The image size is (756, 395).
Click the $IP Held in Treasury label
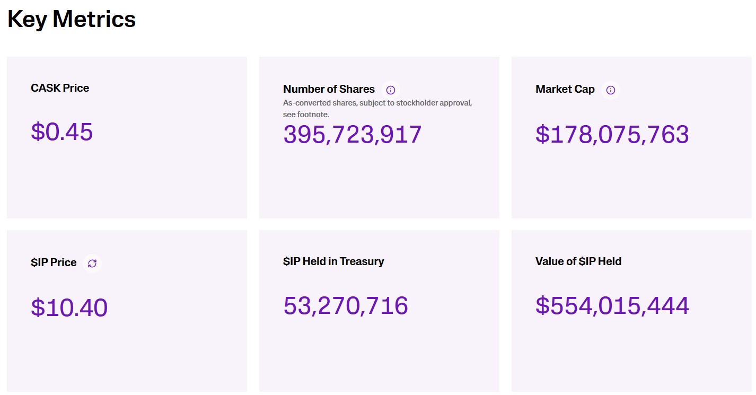333,261
